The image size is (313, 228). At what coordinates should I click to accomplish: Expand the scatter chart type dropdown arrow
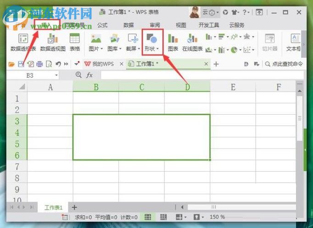[253, 50]
